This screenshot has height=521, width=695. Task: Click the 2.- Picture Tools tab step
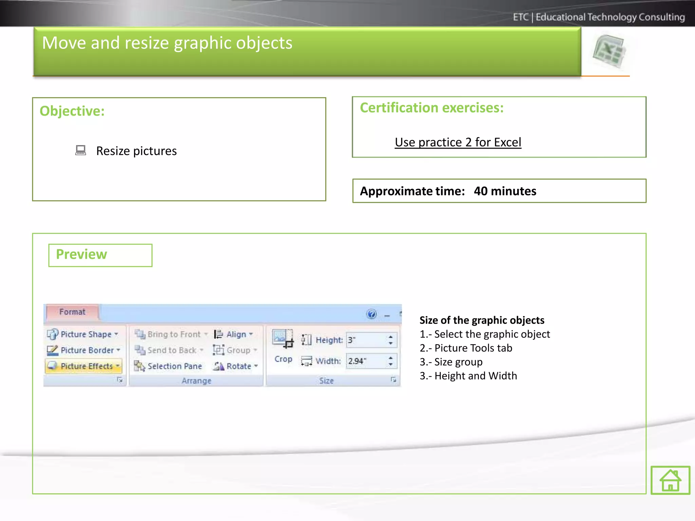(466, 348)
